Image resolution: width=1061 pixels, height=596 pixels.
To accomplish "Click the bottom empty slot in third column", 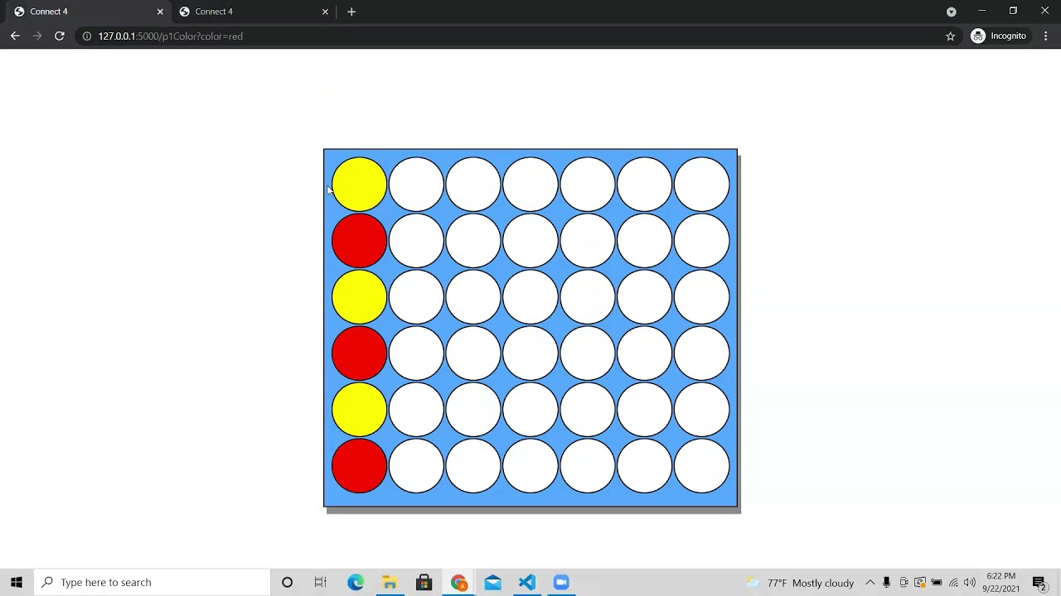I will point(473,466).
